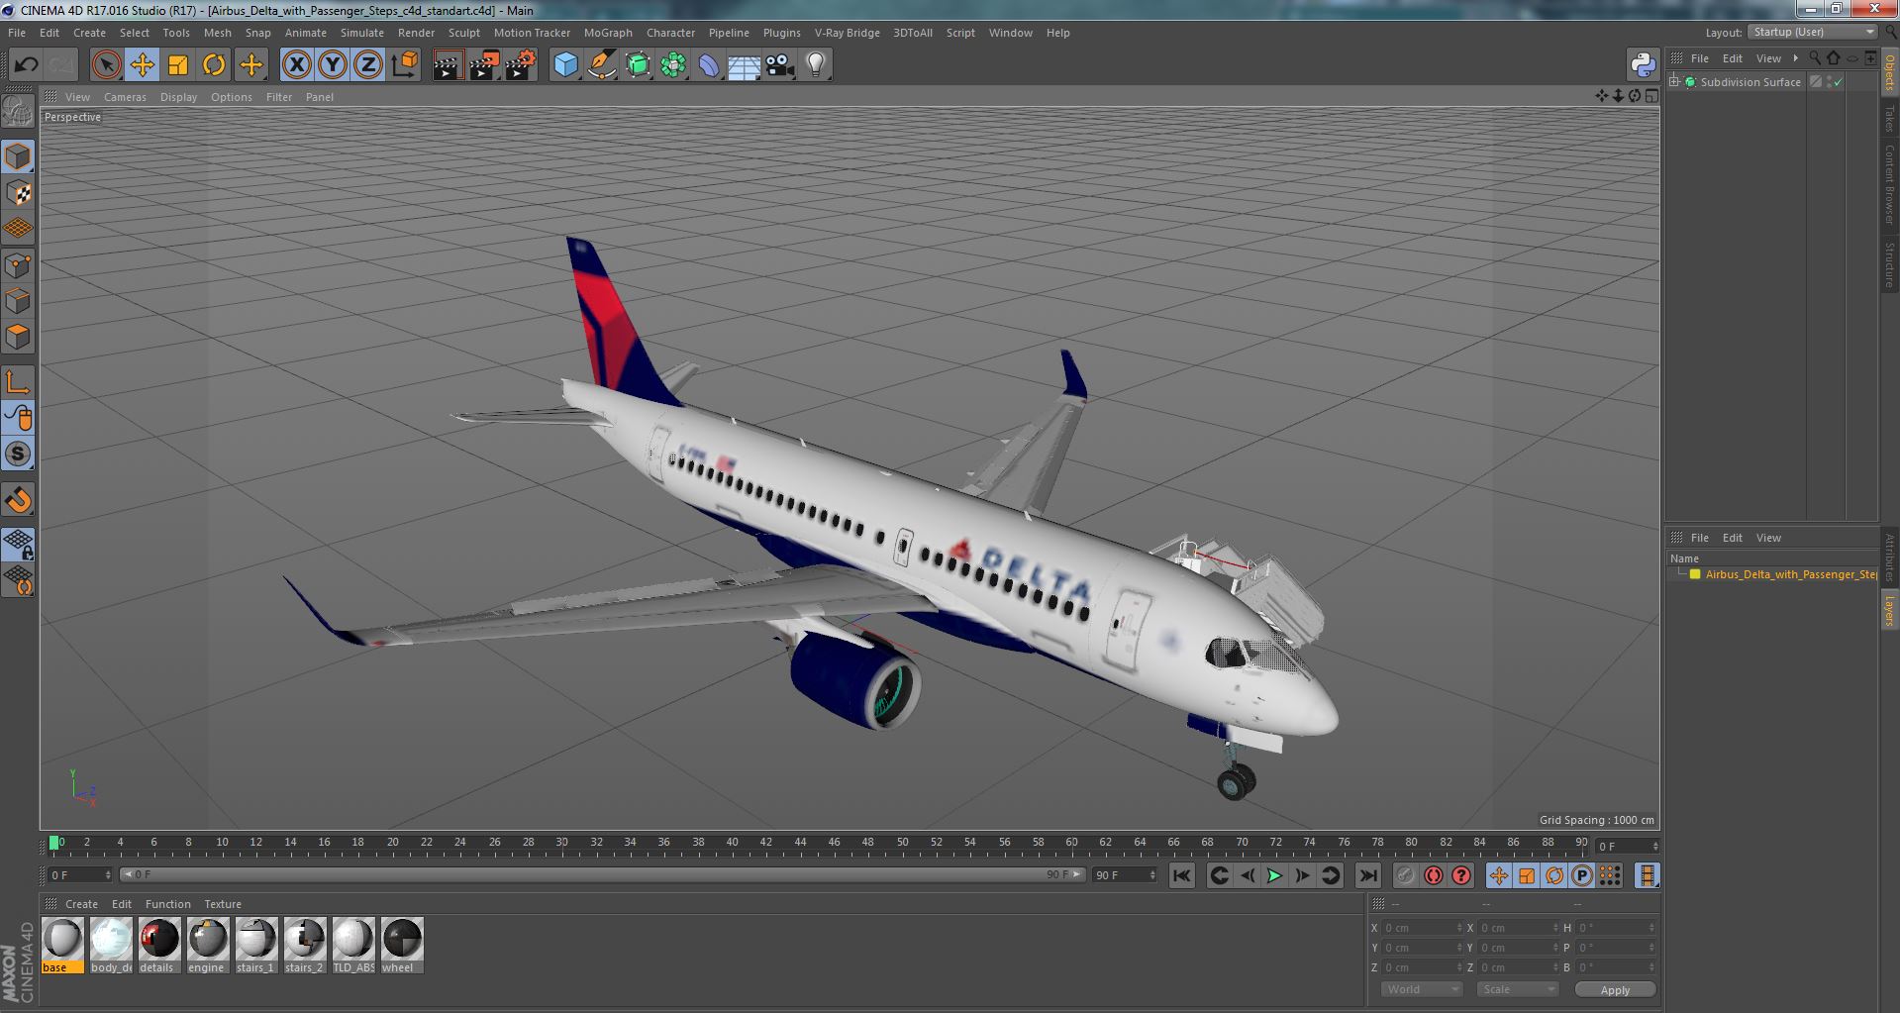Screen dimensions: 1900x1013
Task: Click frame 30 on the timeline ruler
Action: pos(561,844)
